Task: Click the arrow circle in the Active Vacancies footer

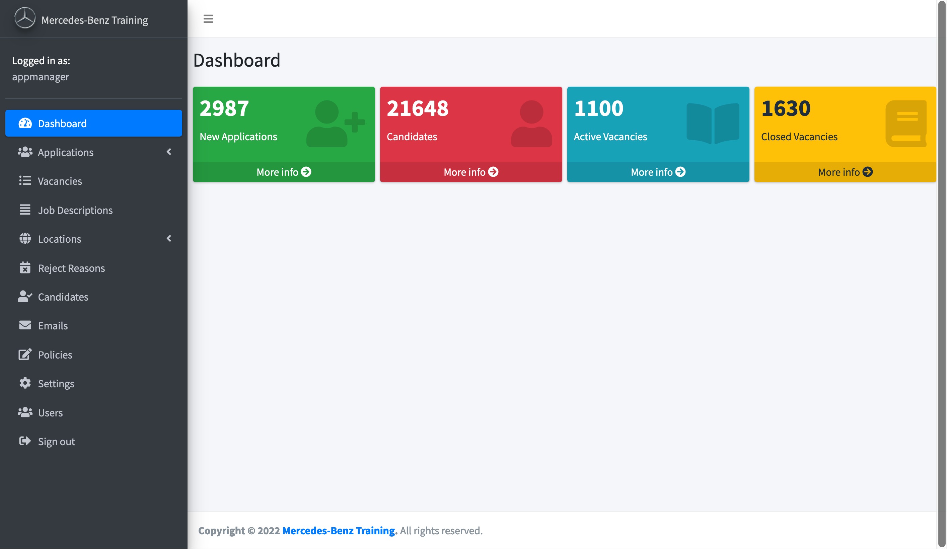Action: [x=680, y=172]
